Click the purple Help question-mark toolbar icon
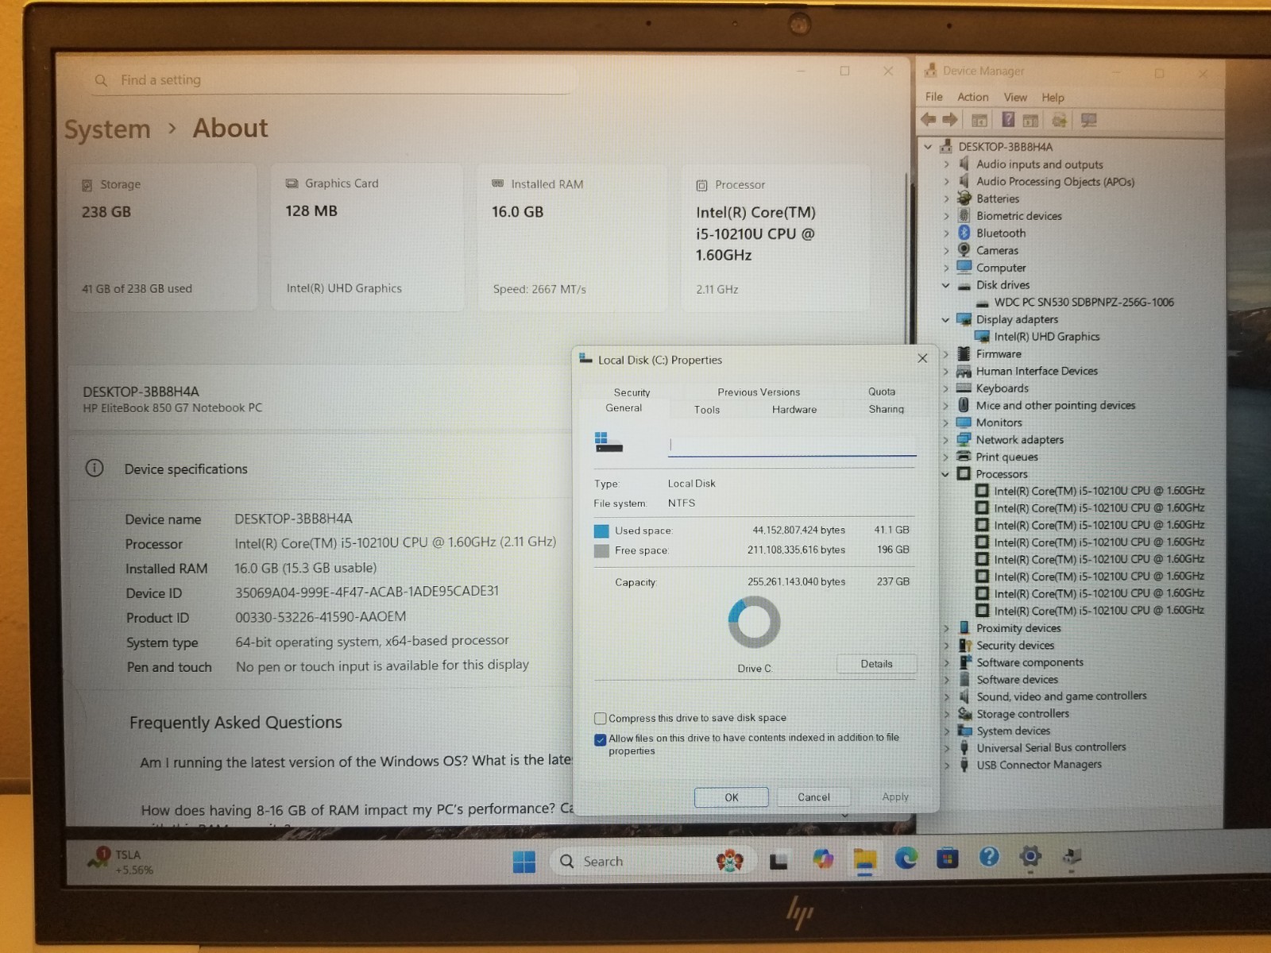The width and height of the screenshot is (1271, 953). [1008, 120]
